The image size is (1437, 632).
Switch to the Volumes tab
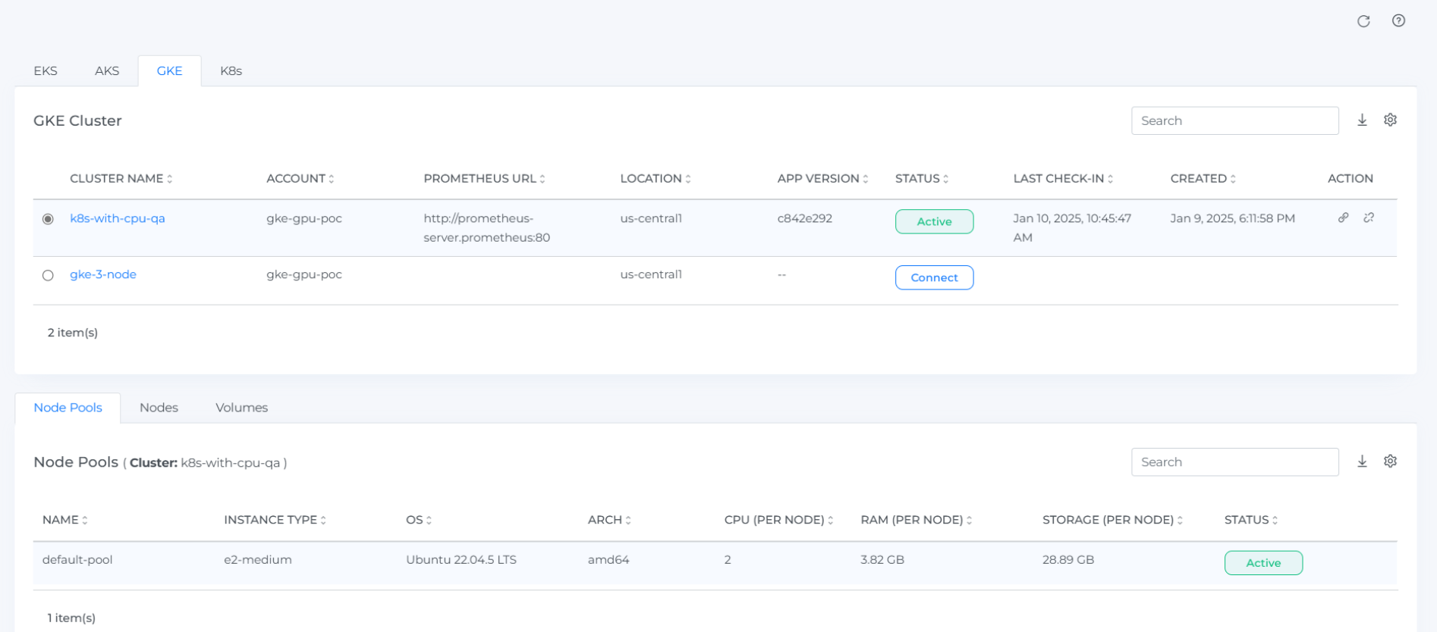(241, 408)
